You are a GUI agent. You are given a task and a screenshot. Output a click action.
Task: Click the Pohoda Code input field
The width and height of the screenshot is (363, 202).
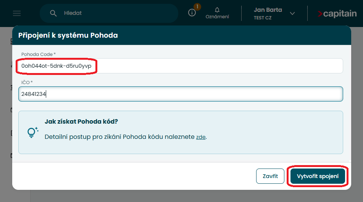181,66
